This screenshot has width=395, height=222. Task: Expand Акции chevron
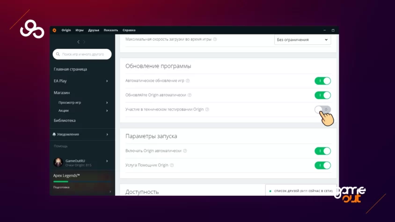pyautogui.click(x=107, y=111)
